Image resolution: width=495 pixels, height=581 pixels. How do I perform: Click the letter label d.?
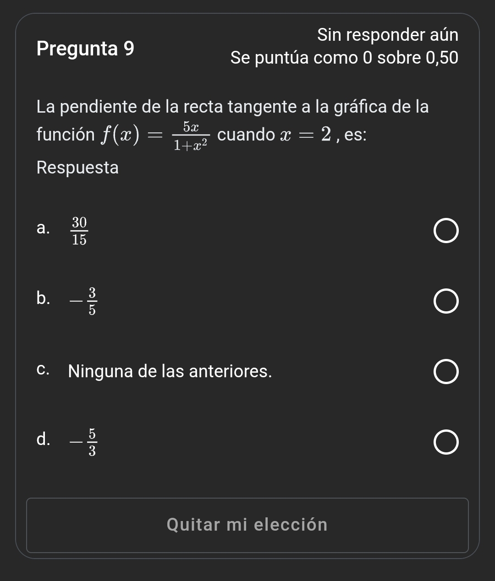point(43,439)
